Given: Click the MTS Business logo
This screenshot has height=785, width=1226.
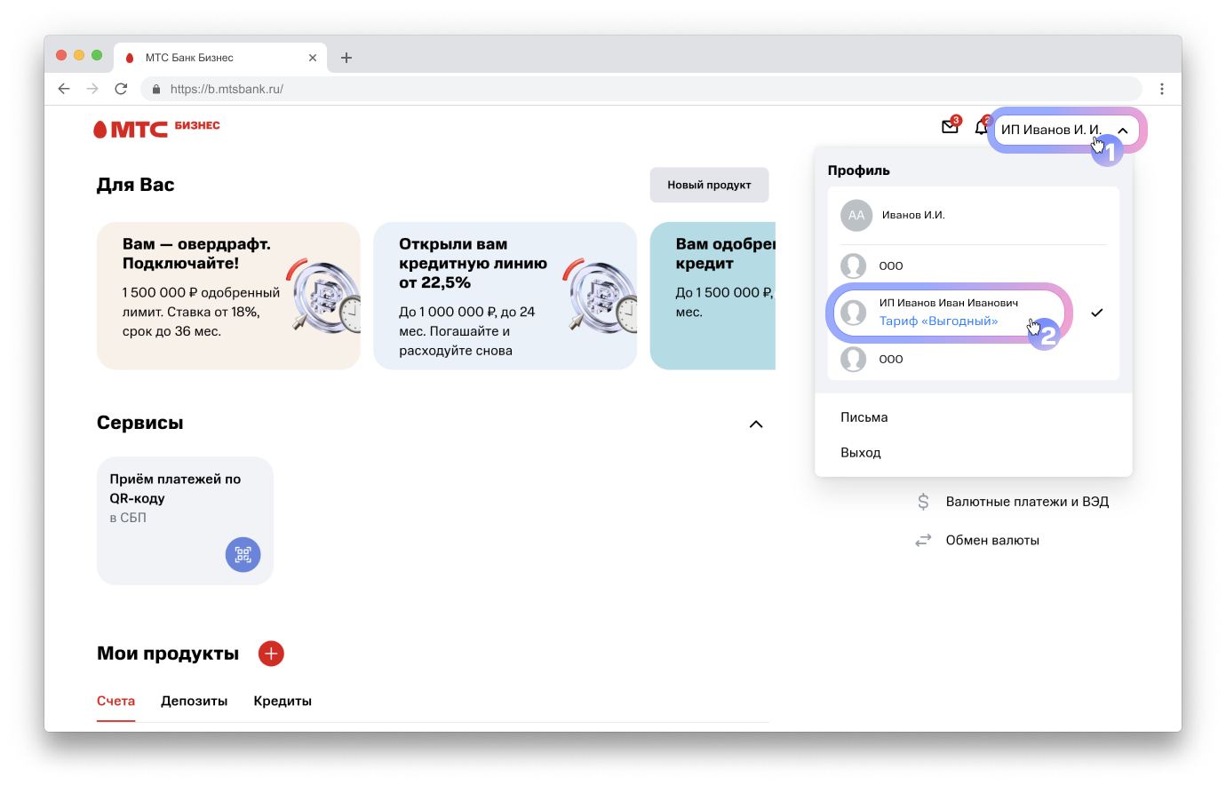Looking at the screenshot, I should tap(156, 128).
